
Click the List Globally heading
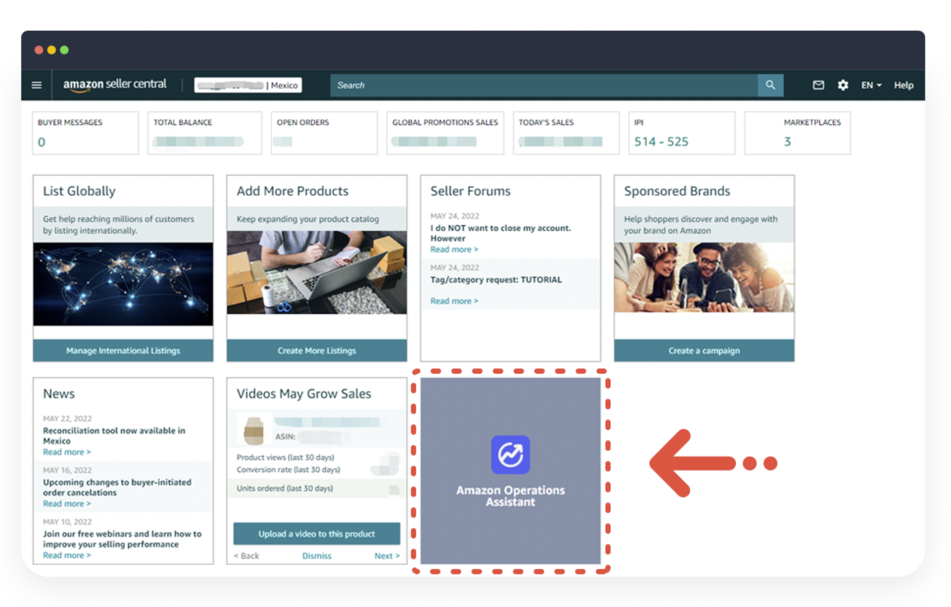click(x=79, y=191)
